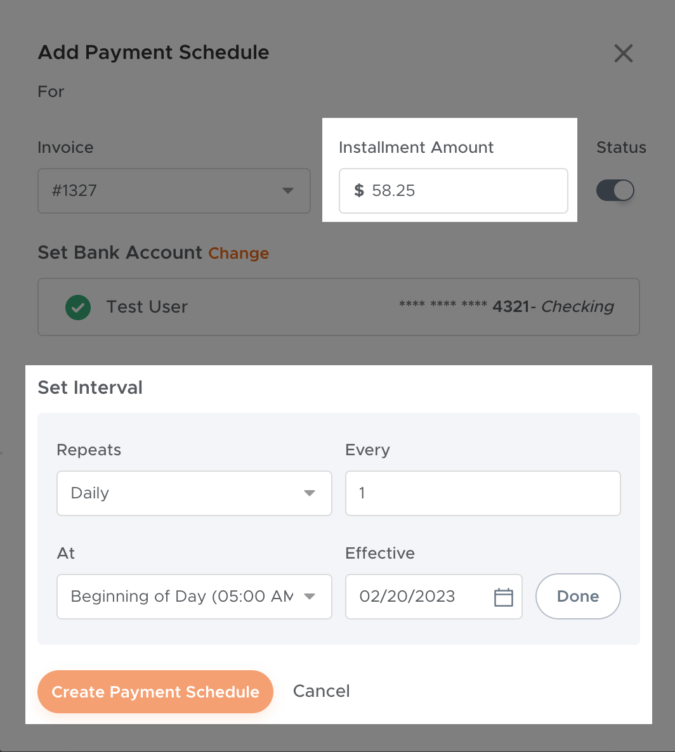Image resolution: width=675 pixels, height=752 pixels.
Task: Expand the Repeats Daily dropdown
Action: (x=194, y=493)
